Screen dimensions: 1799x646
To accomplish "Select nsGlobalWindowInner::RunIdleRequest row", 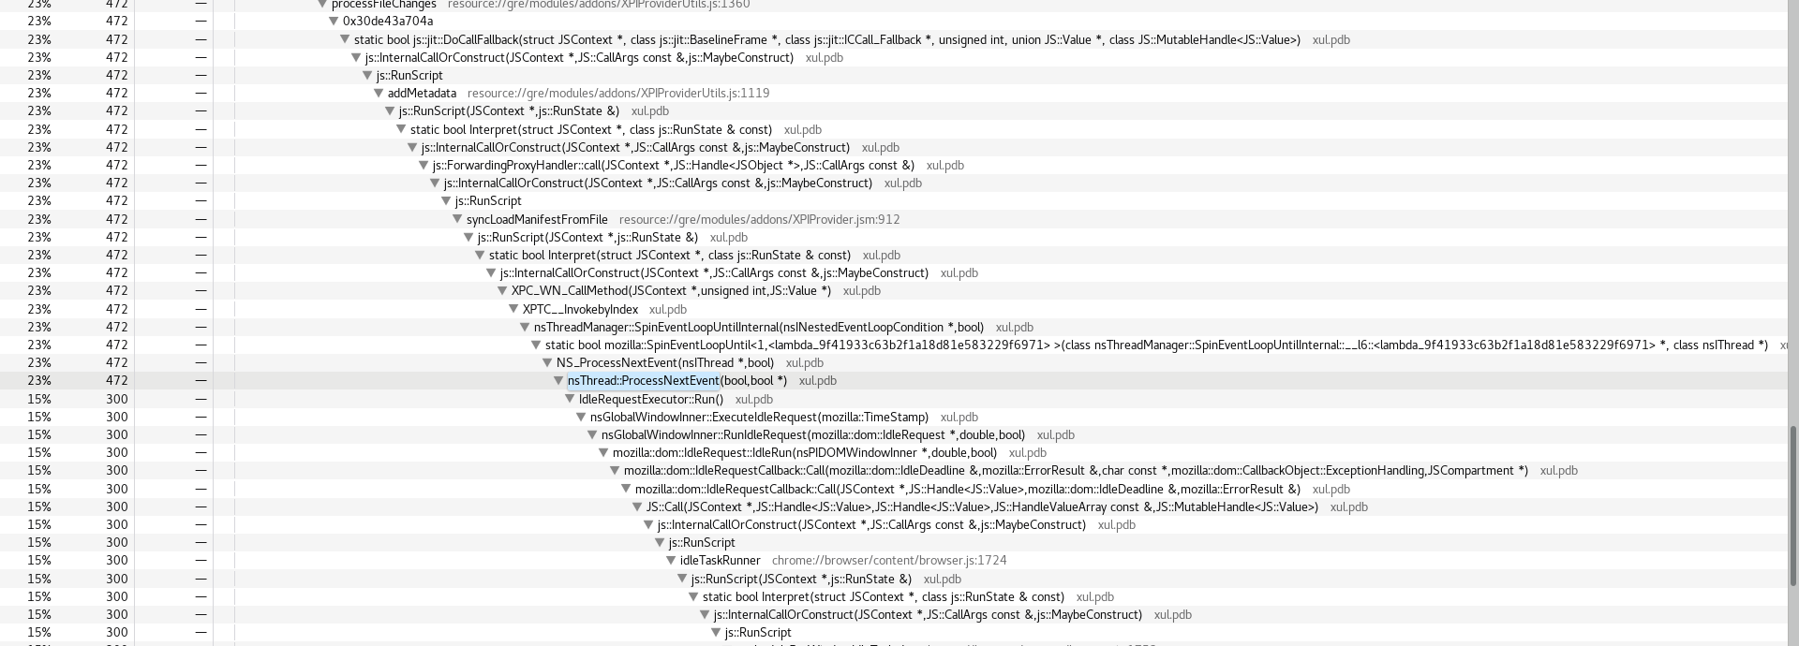I will [x=893, y=434].
